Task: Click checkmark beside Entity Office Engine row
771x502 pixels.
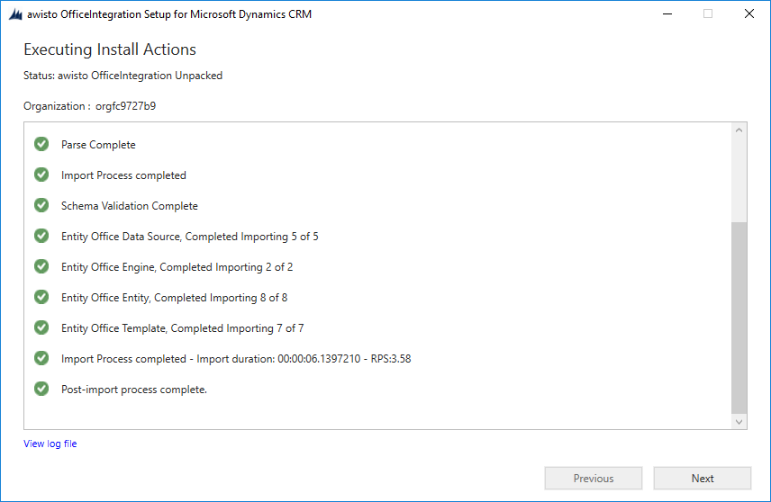Action: pos(41,266)
